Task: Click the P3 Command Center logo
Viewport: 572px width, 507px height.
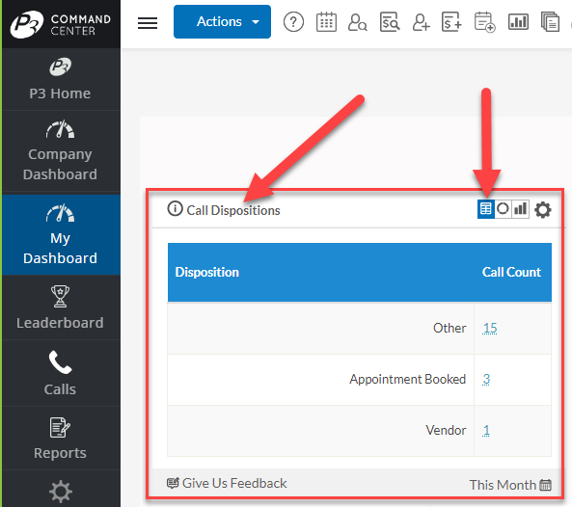Action: (60, 24)
